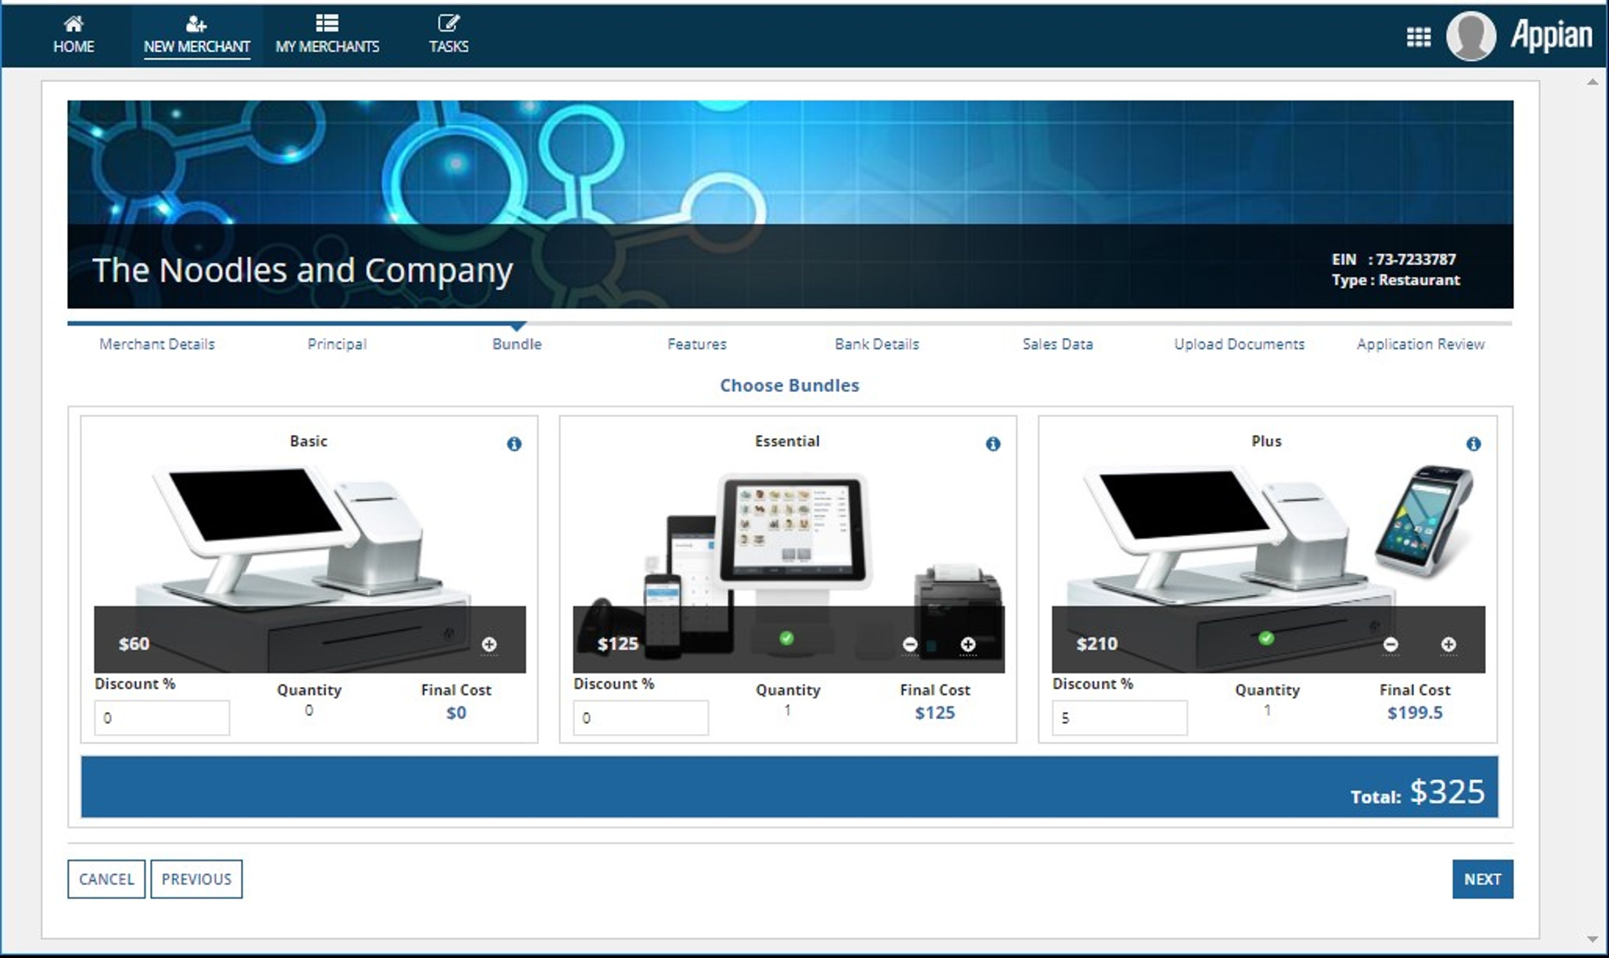Screen dimensions: 1609x958
Task: Jump to Upload Documents step
Action: click(x=1239, y=344)
